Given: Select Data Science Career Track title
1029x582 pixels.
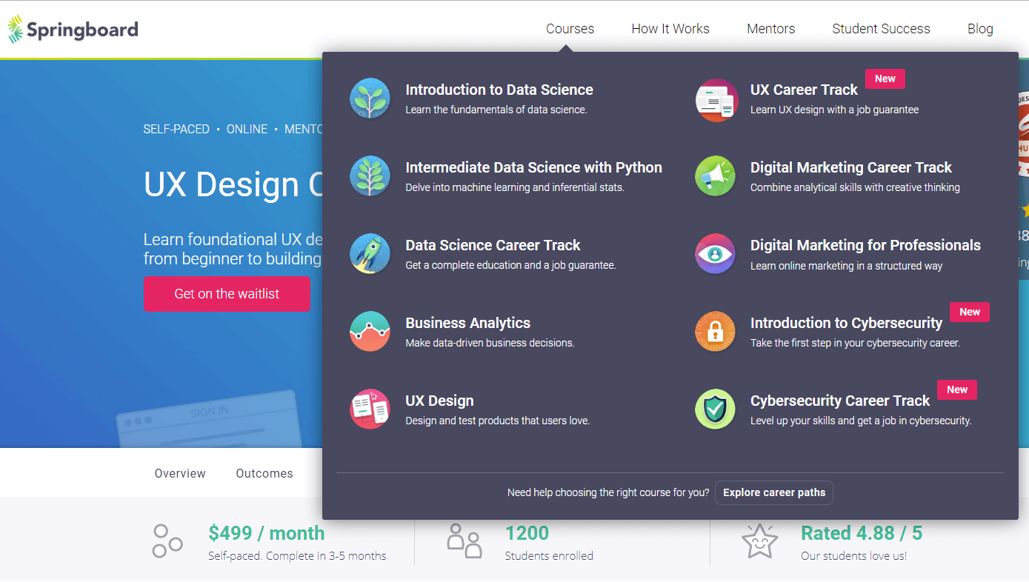Looking at the screenshot, I should (493, 245).
